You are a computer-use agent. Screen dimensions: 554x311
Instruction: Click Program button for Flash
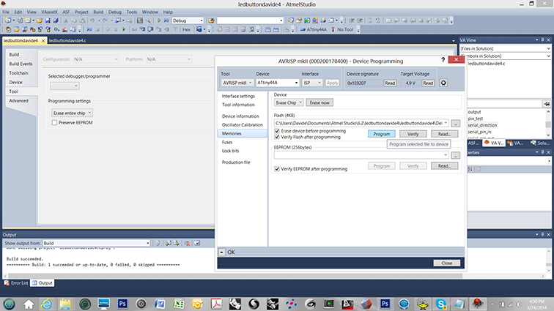pyautogui.click(x=382, y=134)
